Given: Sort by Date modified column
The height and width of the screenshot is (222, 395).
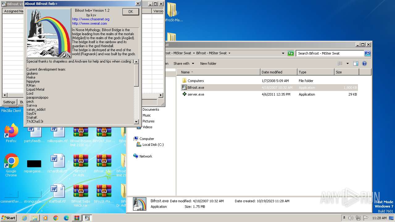Looking at the screenshot, I should (x=279, y=72).
